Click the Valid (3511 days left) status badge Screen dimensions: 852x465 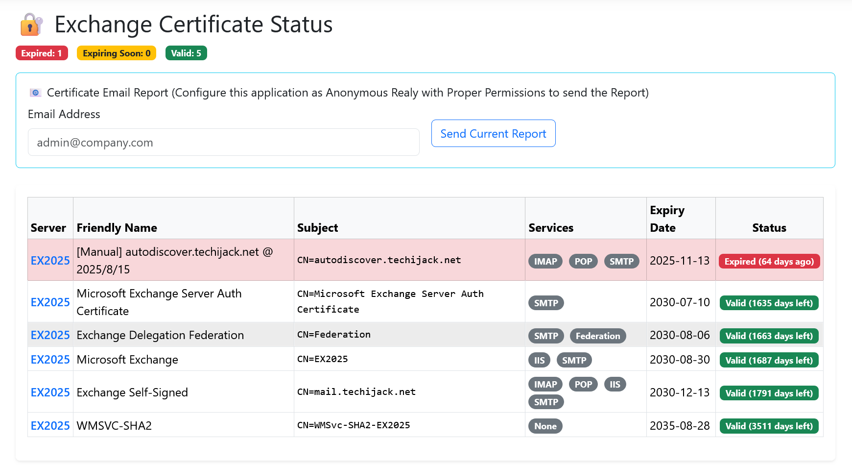[769, 426]
